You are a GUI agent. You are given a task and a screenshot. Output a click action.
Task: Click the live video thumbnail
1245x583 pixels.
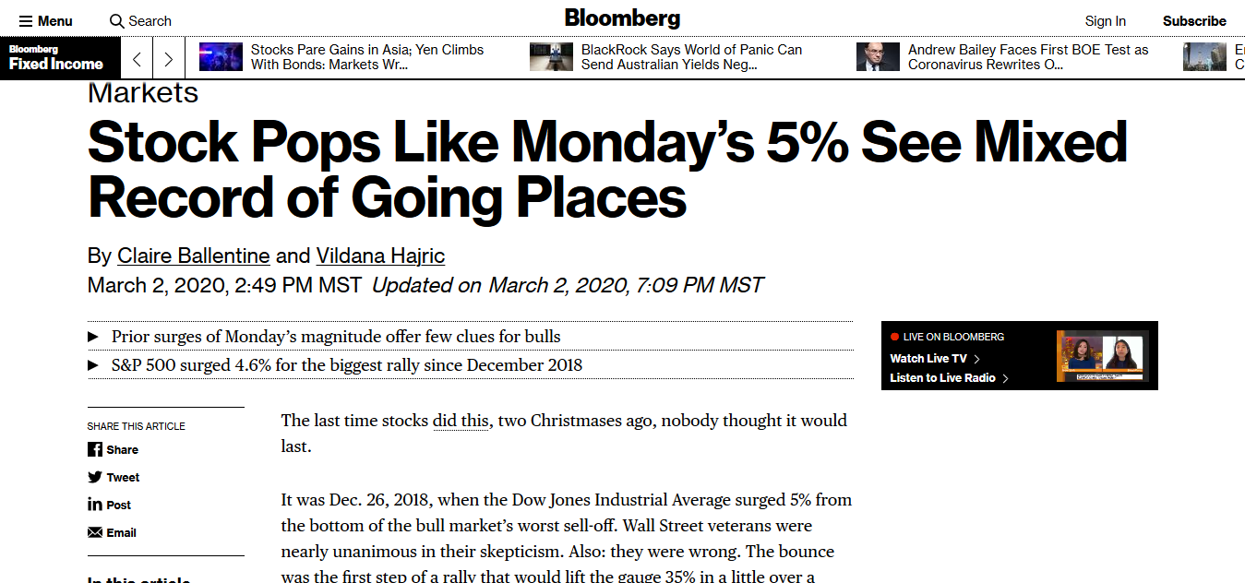click(1103, 355)
